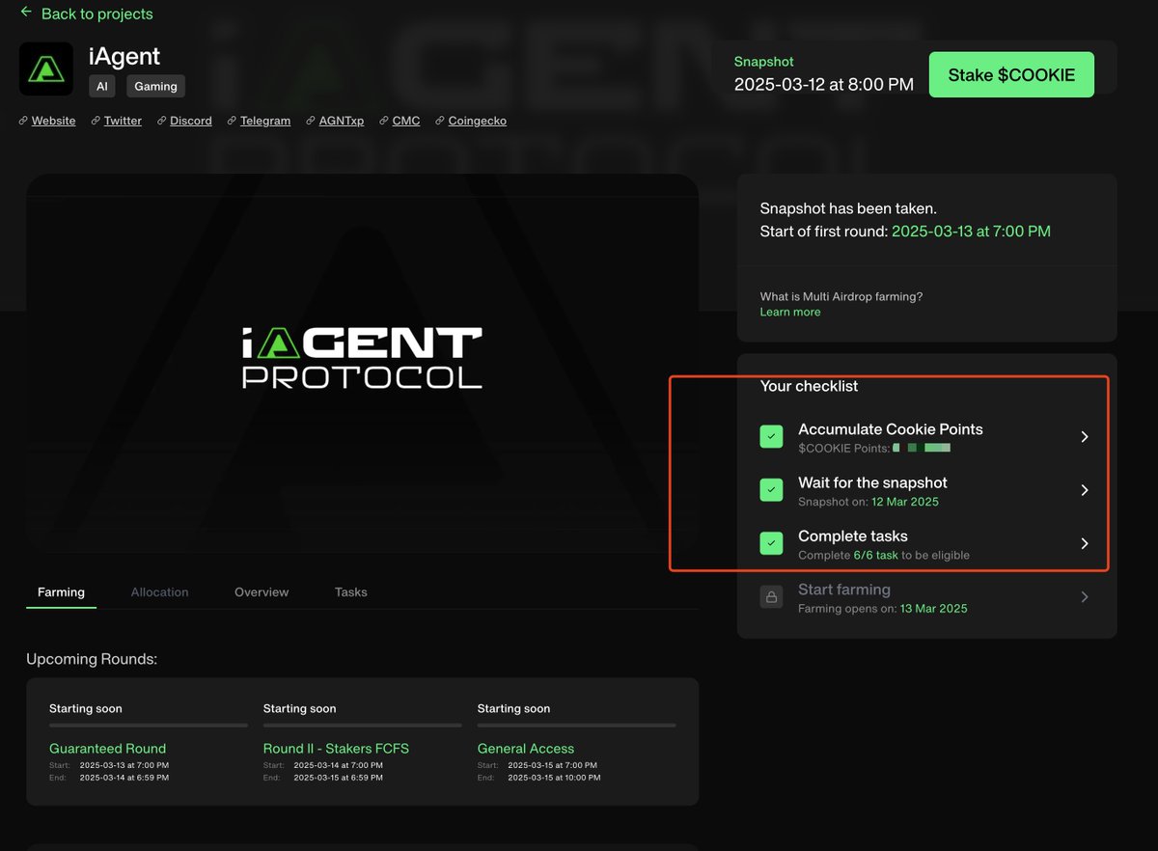1158x851 pixels.
Task: Toggle the Accumulate Cookie Points checkbox
Action: [771, 437]
